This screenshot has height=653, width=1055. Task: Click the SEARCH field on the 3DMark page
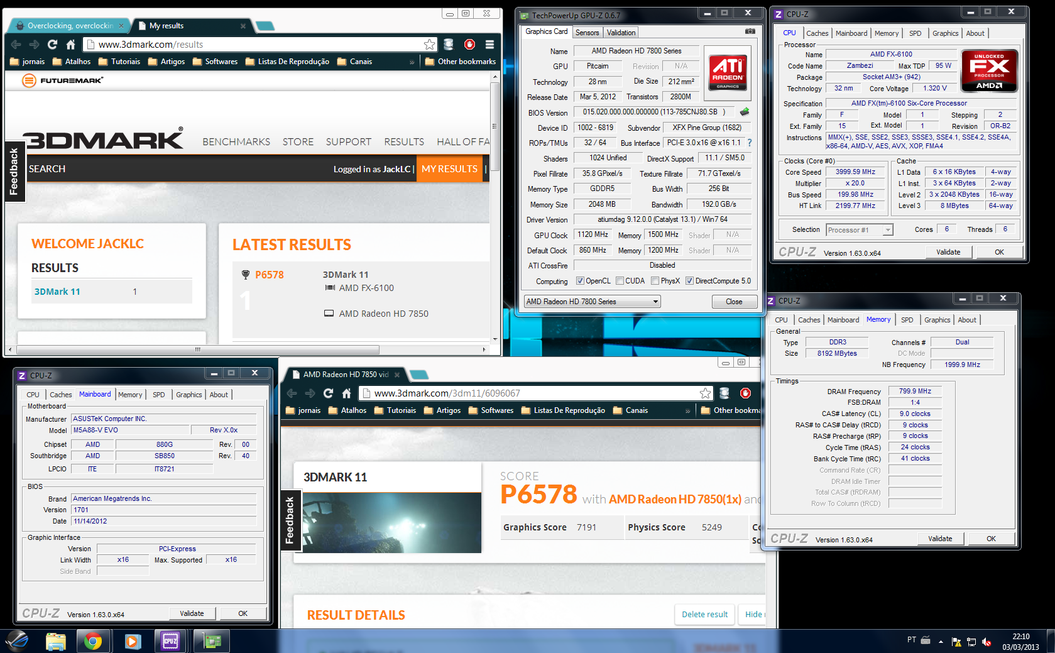(47, 169)
